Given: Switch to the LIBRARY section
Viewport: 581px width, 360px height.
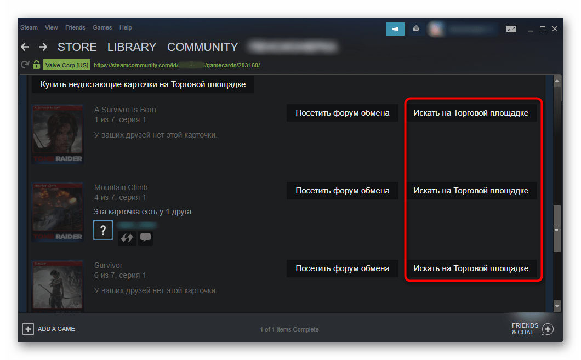Looking at the screenshot, I should click(132, 47).
